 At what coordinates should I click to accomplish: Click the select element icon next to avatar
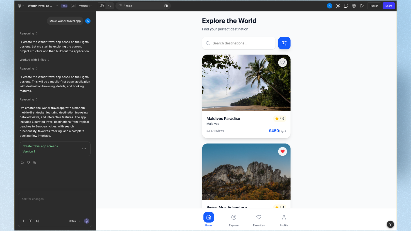tap(338, 6)
